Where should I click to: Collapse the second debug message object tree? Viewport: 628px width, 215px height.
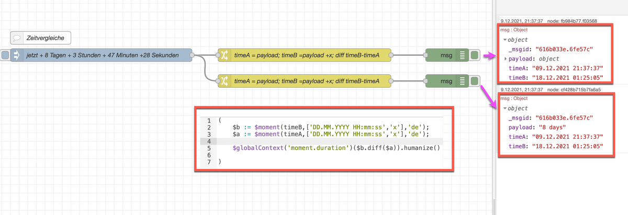pyautogui.click(x=504, y=109)
